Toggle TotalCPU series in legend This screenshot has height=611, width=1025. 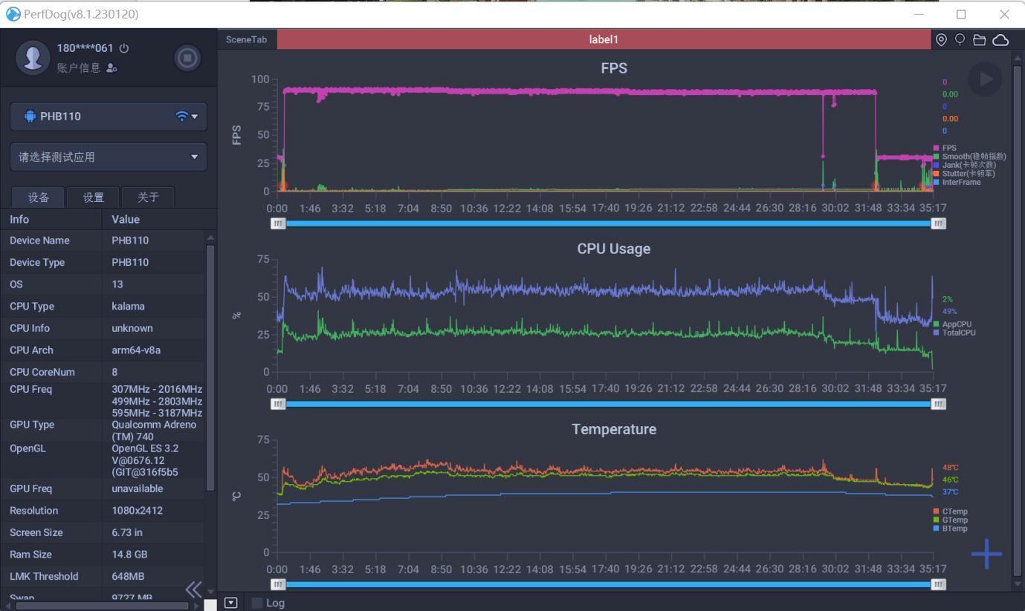(x=954, y=333)
